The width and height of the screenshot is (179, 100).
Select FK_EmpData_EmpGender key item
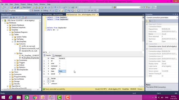(x=30, y=58)
